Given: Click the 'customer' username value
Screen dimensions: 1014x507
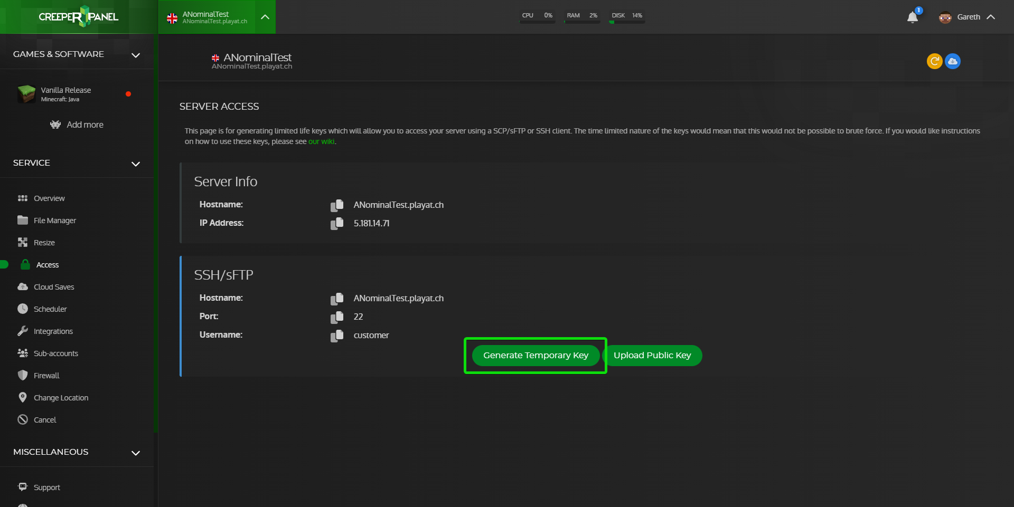Looking at the screenshot, I should click(x=371, y=336).
